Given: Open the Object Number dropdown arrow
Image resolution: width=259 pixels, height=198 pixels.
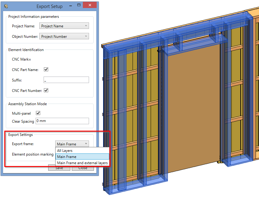Looking at the screenshot, I should 85,36.
